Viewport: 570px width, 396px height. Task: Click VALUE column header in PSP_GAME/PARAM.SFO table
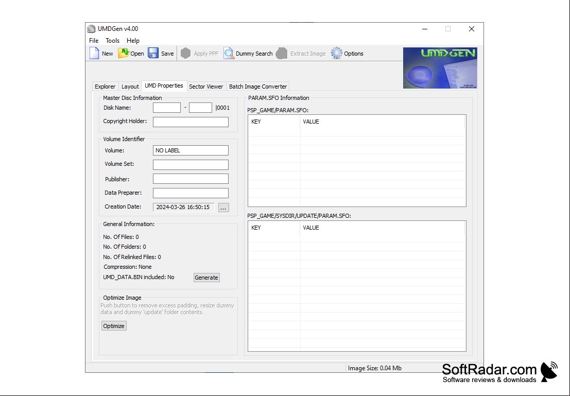383,122
